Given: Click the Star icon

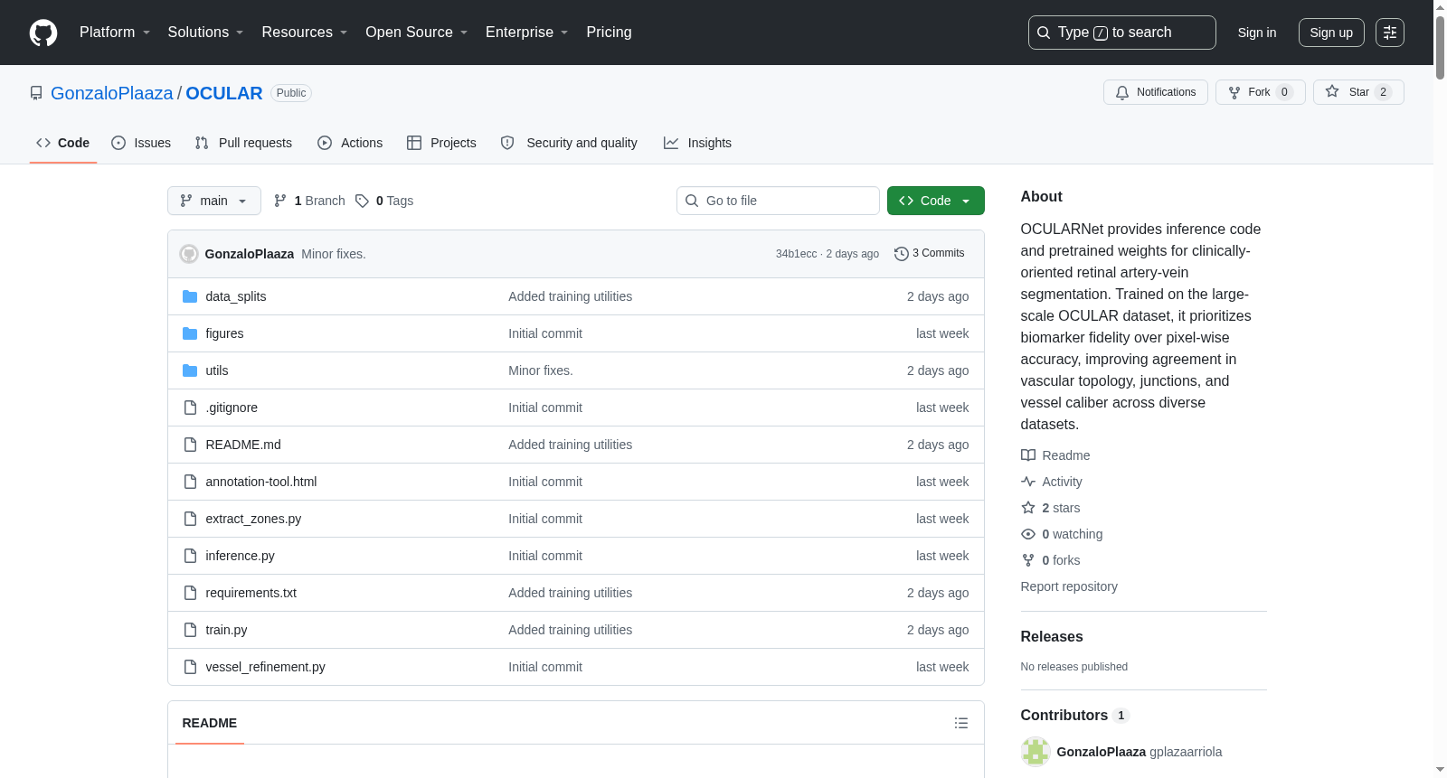Looking at the screenshot, I should pos(1332,91).
